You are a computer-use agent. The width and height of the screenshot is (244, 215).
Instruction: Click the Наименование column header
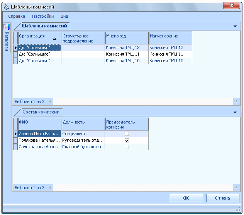[x=170, y=38]
